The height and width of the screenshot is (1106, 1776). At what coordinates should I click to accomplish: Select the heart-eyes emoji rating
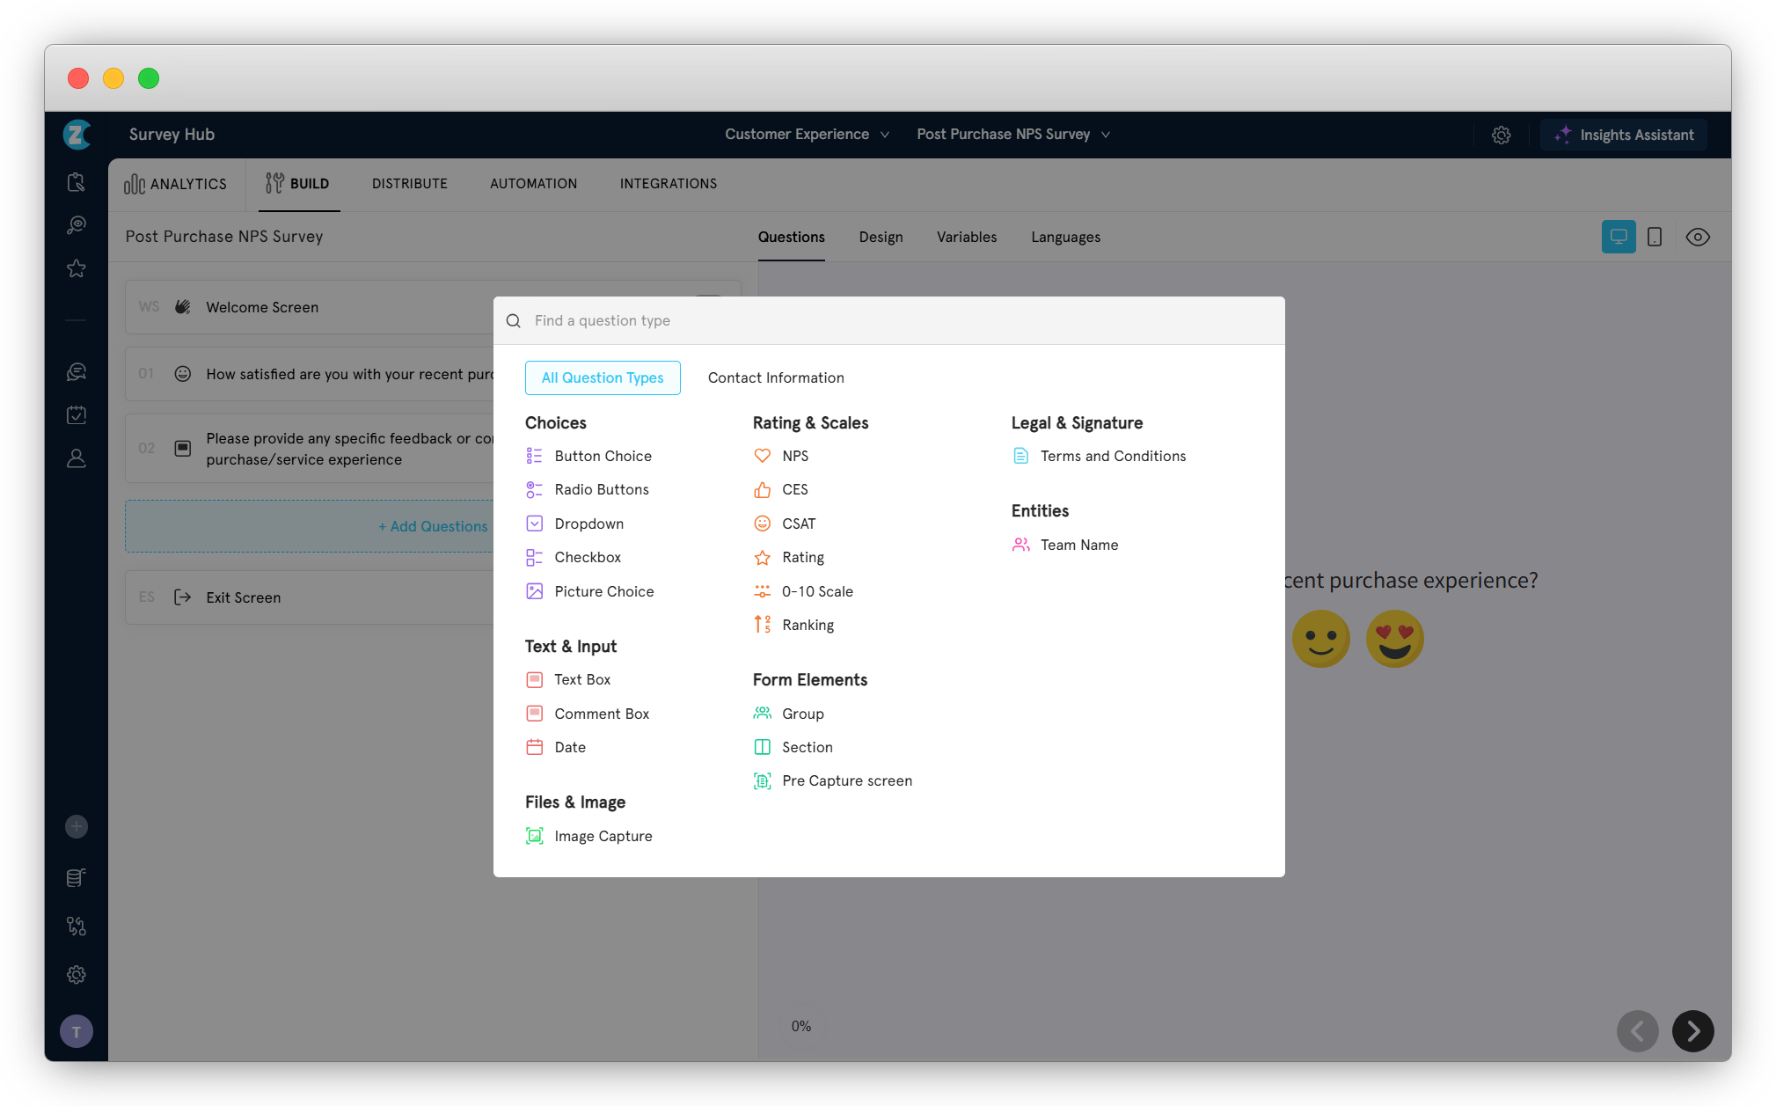1394,638
